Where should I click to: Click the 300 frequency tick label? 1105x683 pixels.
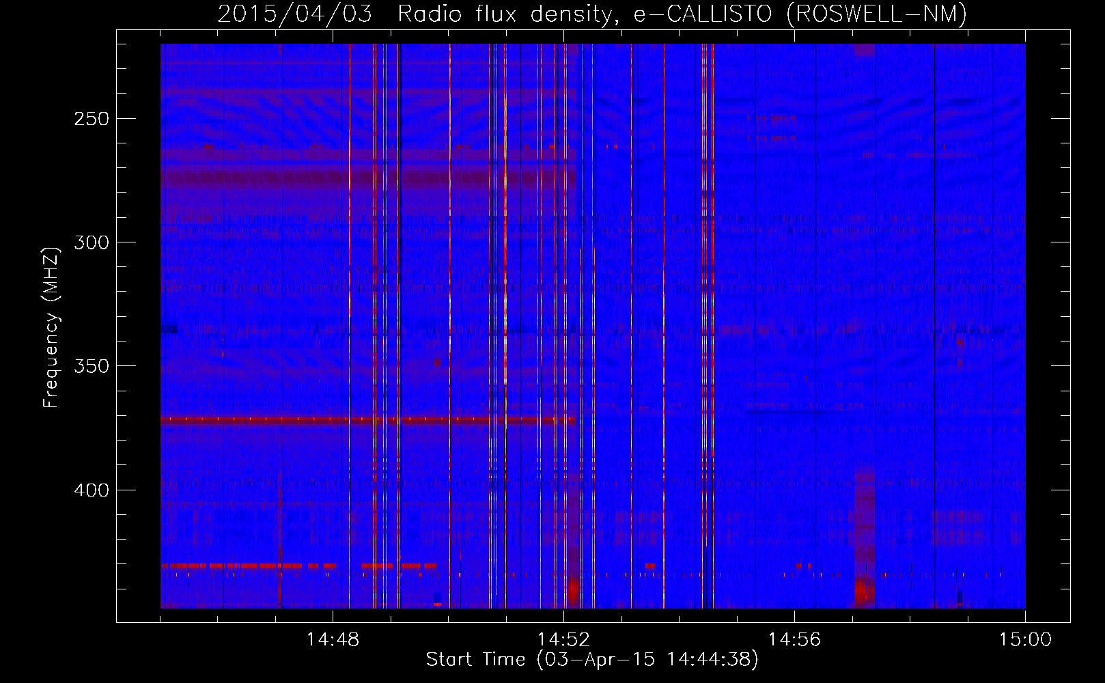coord(92,242)
